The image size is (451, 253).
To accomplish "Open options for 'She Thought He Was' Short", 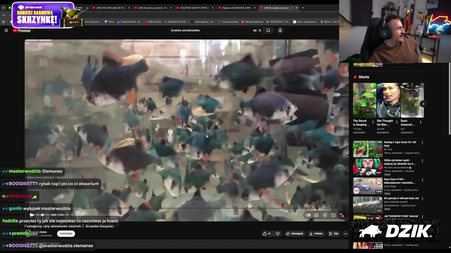I will click(x=397, y=122).
